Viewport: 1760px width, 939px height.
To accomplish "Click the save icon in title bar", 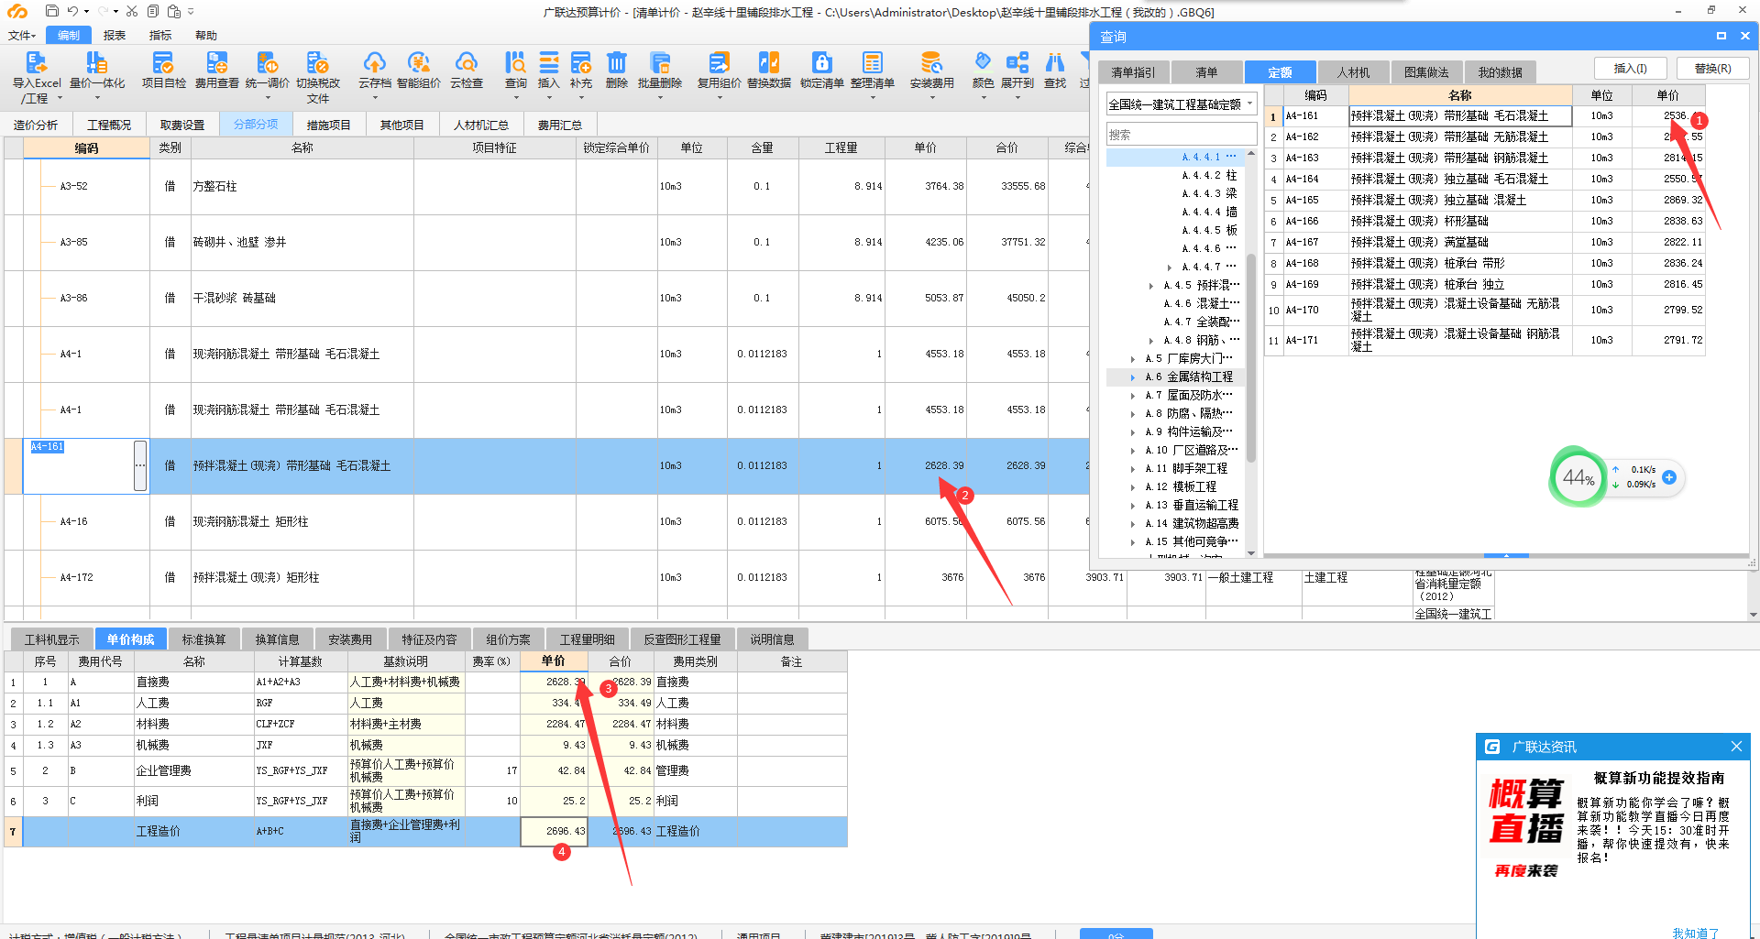I will pos(51,11).
